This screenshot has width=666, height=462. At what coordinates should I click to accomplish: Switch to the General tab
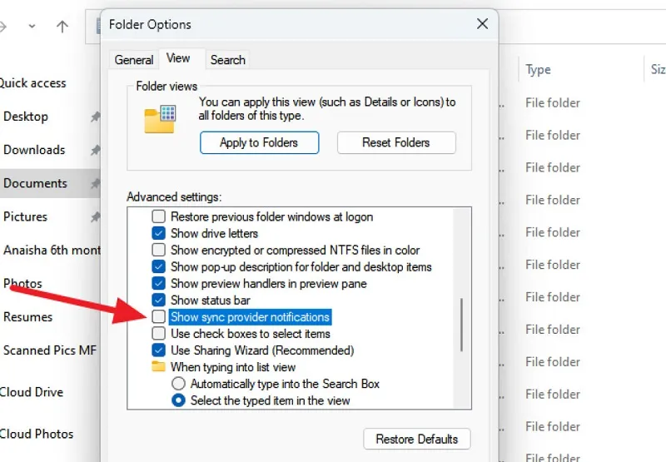pyautogui.click(x=134, y=60)
